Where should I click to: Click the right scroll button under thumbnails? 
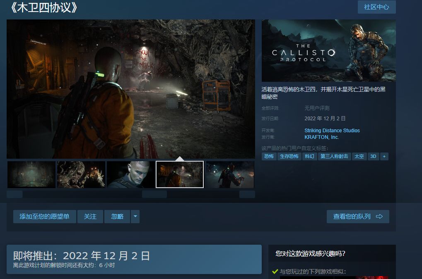[247, 194]
